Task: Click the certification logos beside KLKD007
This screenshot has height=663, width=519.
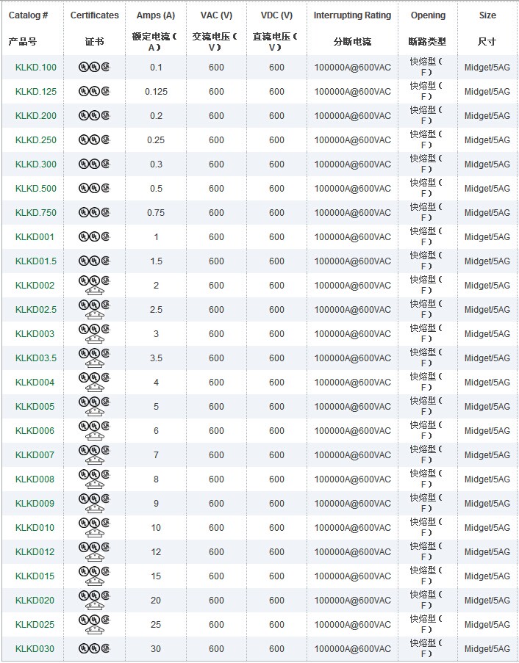Action: tap(94, 454)
